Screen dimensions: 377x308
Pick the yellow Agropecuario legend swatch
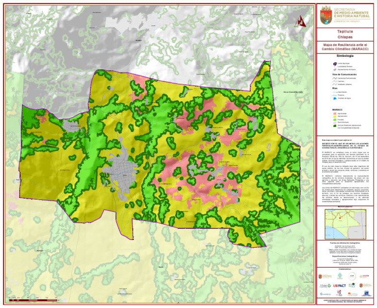[x=334, y=116]
